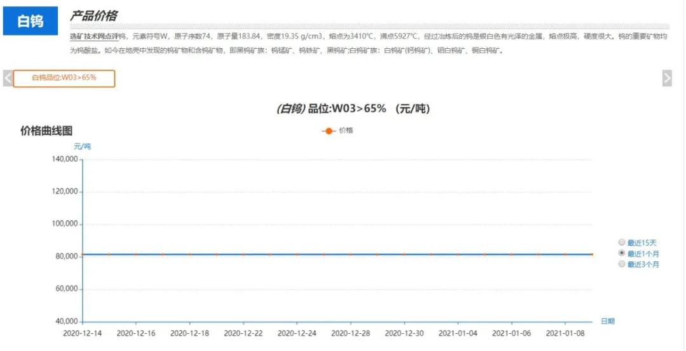
Task: Click the right carousel arrow icon
Action: coord(666,78)
